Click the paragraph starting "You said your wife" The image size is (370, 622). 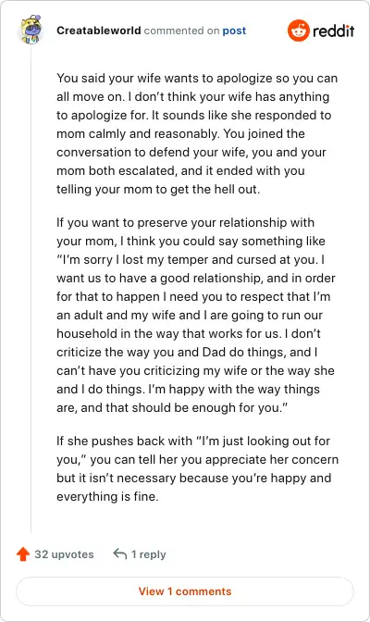[x=197, y=133]
